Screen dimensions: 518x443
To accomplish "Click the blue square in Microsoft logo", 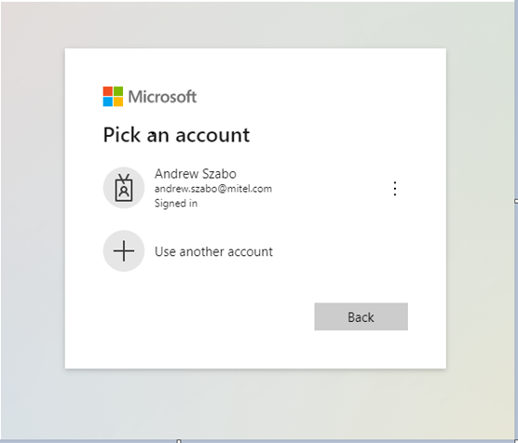I will coord(108,101).
